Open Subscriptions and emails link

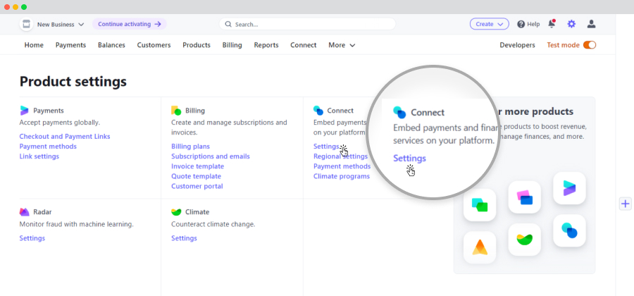[x=211, y=156]
